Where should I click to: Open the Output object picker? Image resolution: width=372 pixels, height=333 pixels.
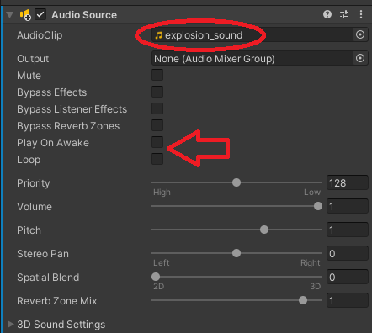coord(360,58)
